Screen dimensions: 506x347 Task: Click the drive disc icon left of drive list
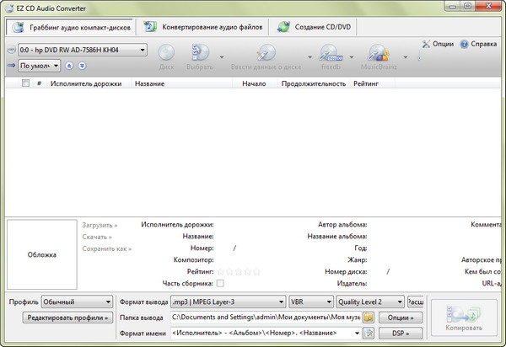click(x=11, y=50)
